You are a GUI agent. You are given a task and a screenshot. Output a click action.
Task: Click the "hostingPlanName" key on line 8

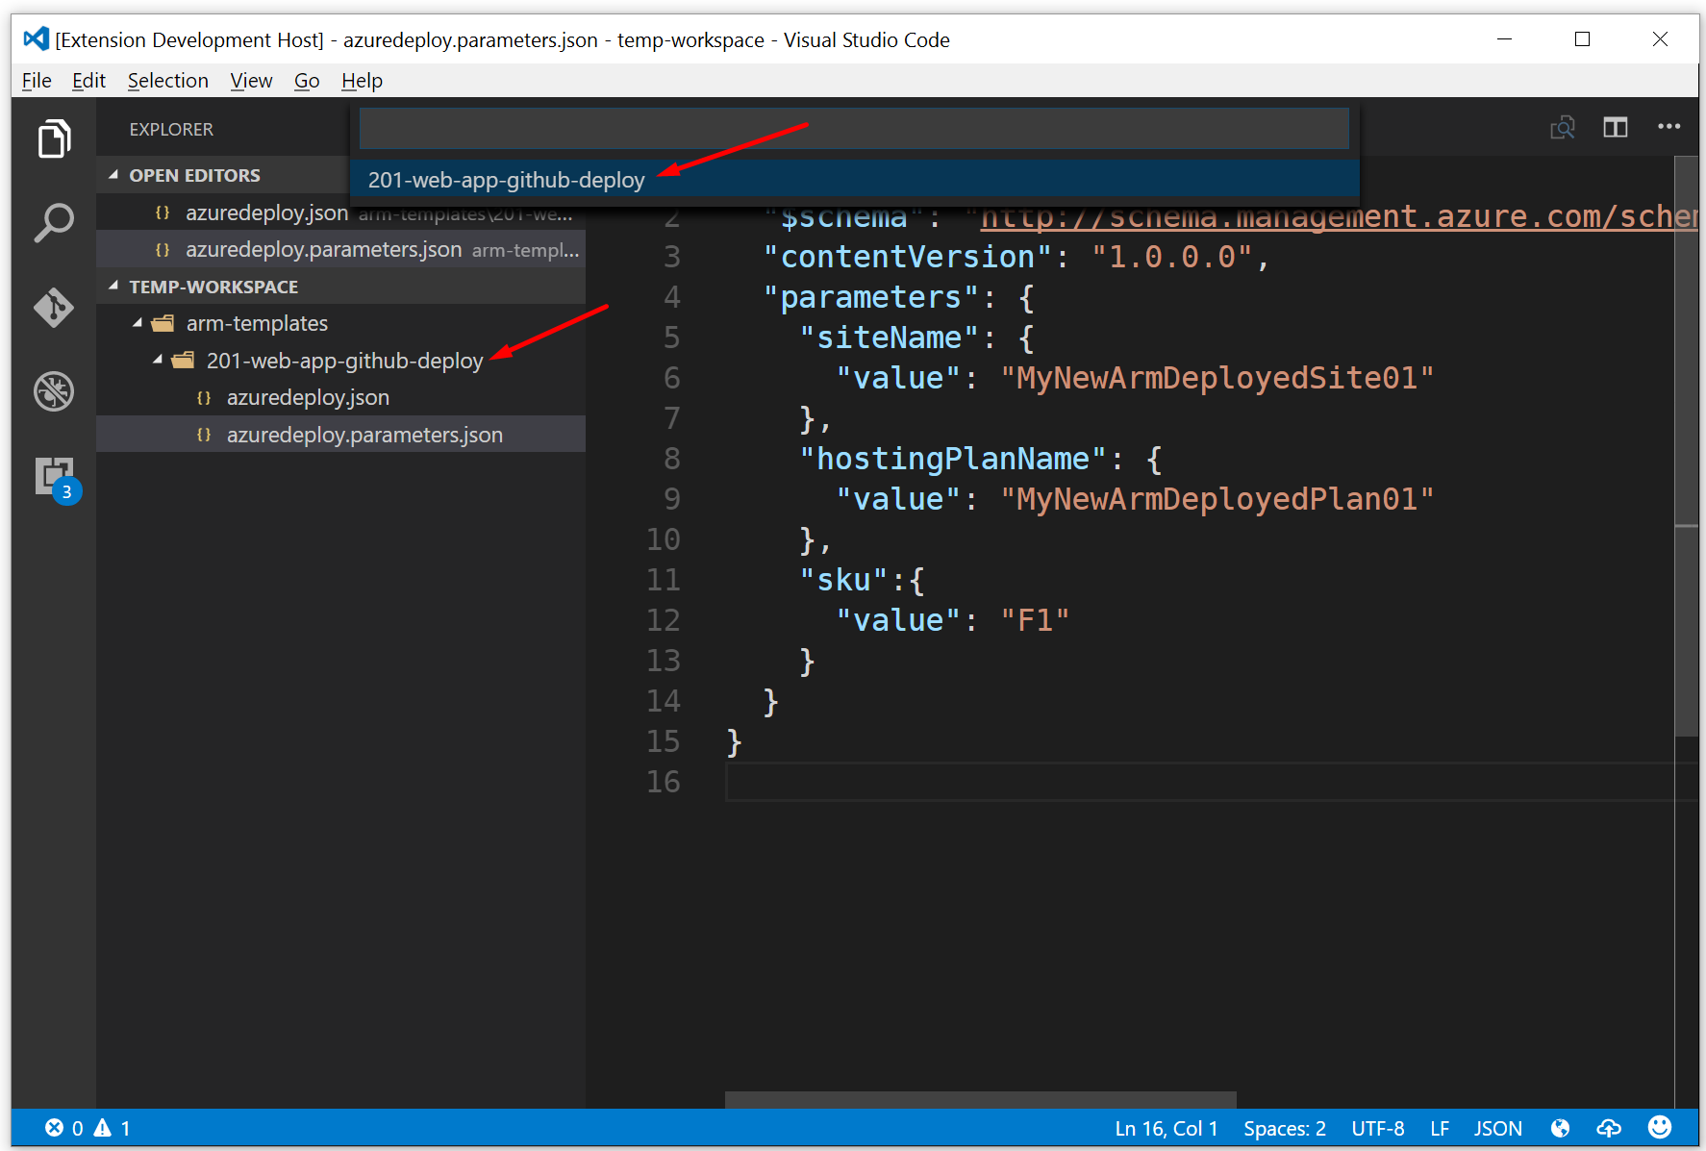954,459
